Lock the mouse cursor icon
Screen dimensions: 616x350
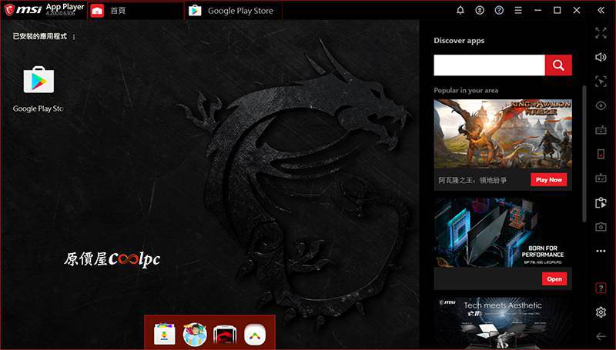601,82
